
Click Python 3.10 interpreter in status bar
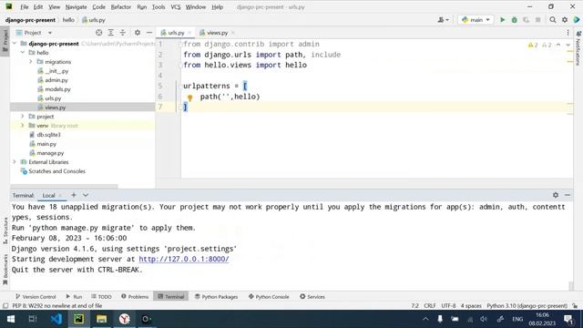pyautogui.click(x=527, y=306)
